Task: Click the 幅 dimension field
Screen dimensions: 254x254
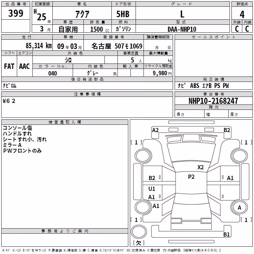Action: (217, 114)
